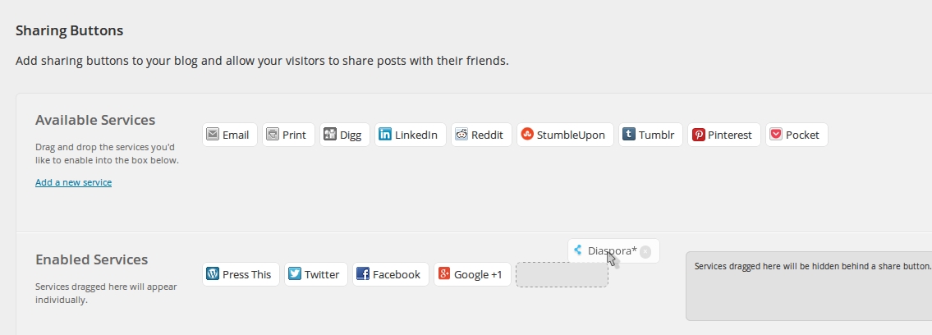Click the Digg service icon
Screen dimensions: 932x335
(x=330, y=135)
